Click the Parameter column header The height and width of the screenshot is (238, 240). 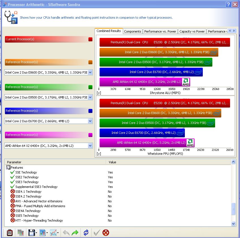[x=55, y=162]
